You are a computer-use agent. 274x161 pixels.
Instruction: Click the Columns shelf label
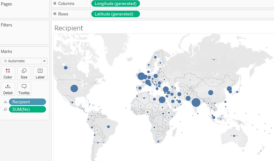coord(66,4)
